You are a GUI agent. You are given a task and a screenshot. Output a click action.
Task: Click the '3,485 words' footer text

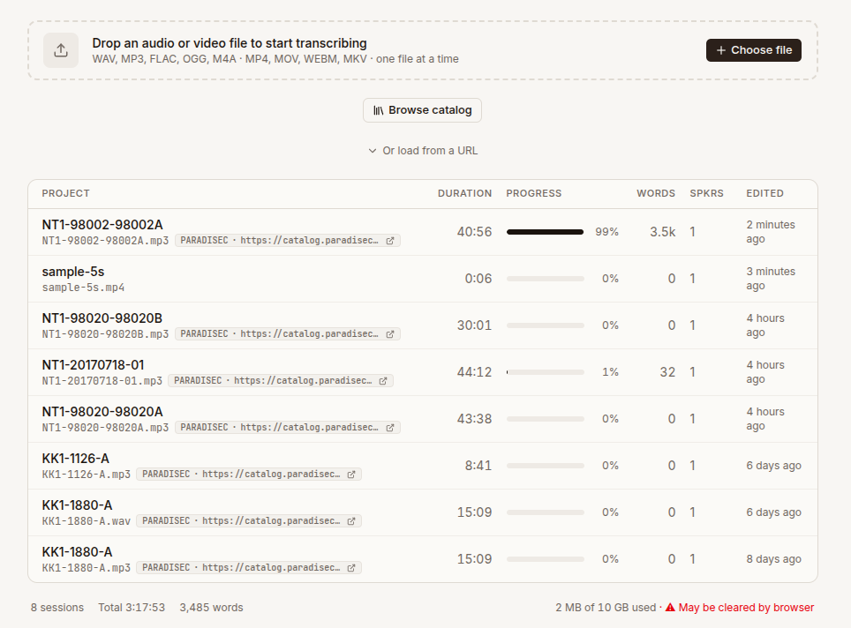[x=211, y=608]
